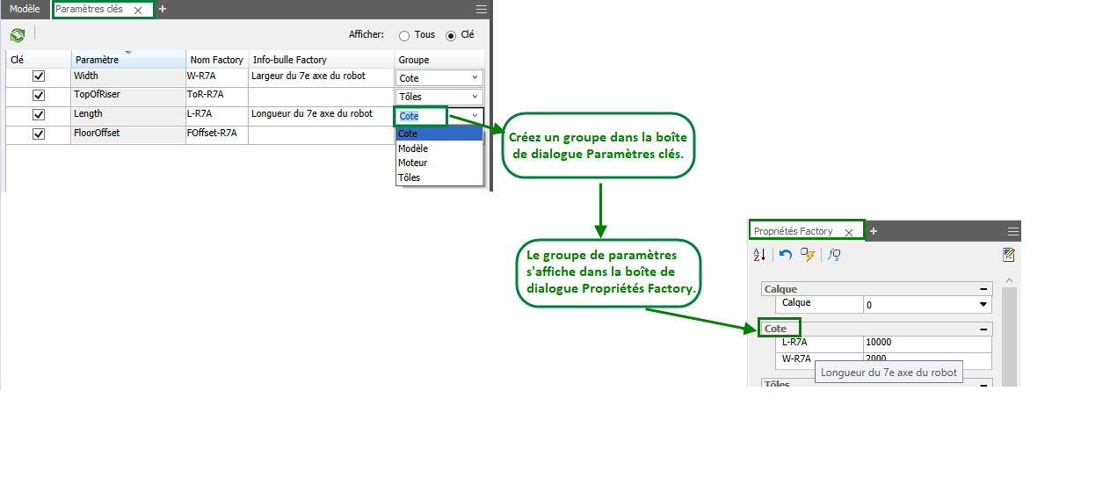Choose Tôles in the group dropdown list

click(x=439, y=177)
